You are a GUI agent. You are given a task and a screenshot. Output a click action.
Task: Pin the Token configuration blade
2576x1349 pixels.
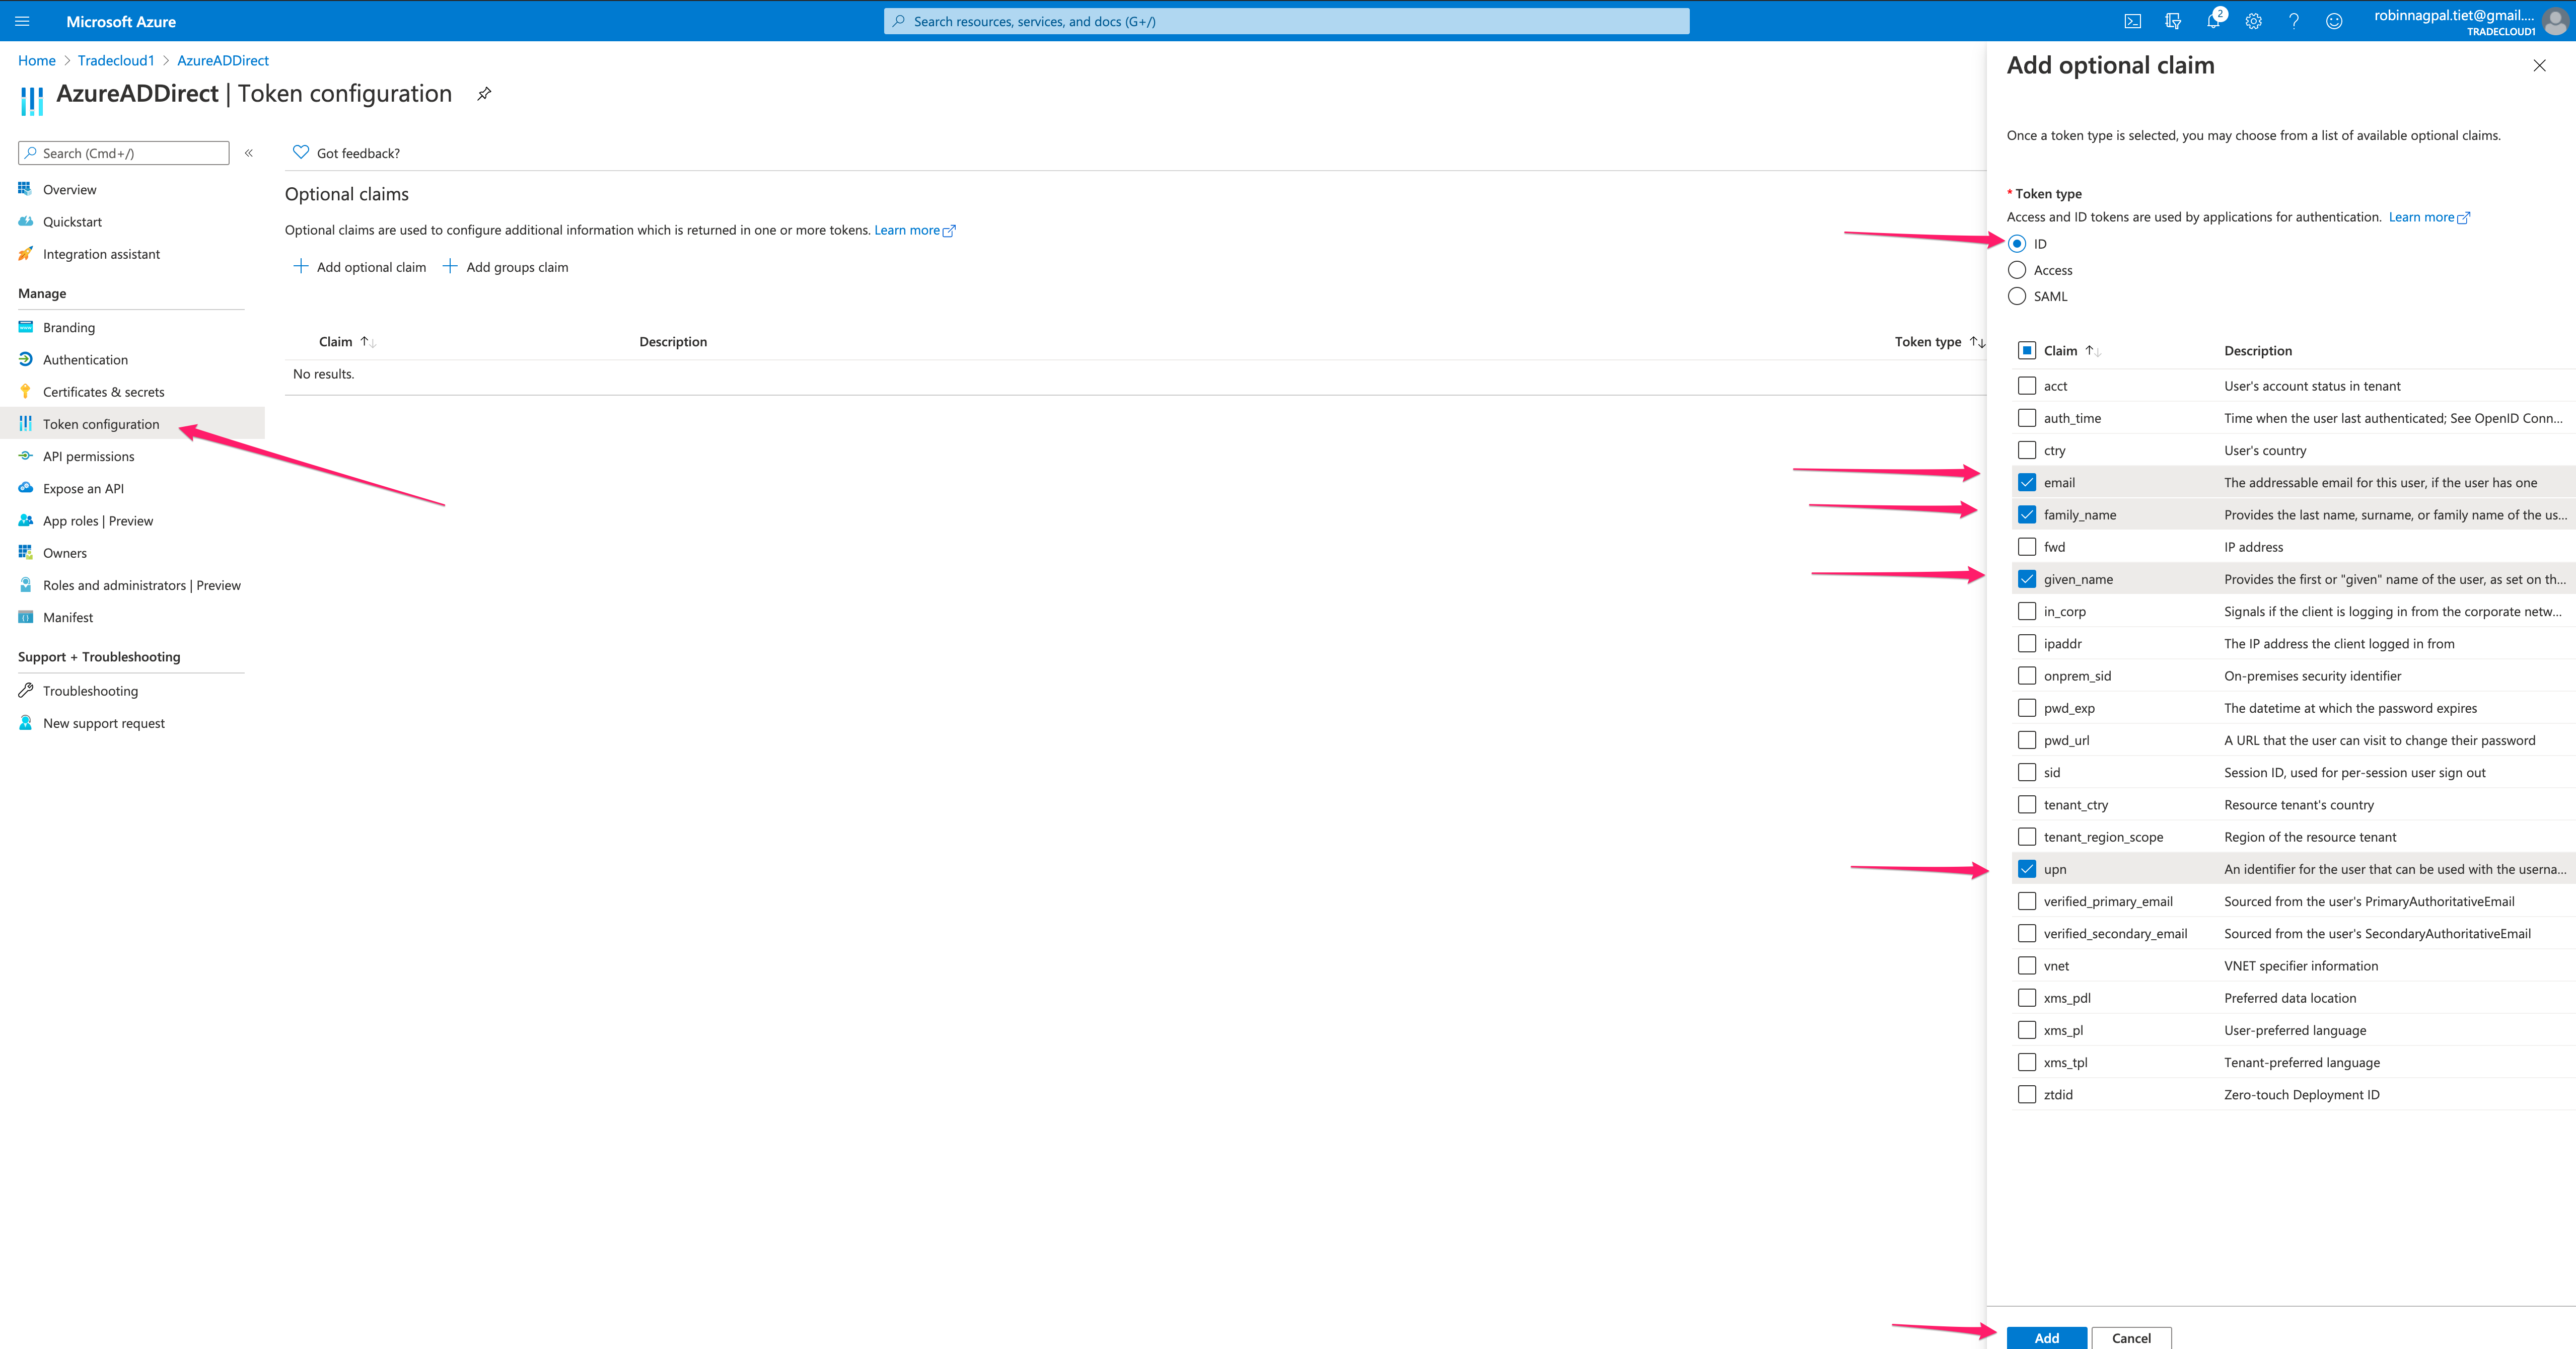(x=484, y=94)
